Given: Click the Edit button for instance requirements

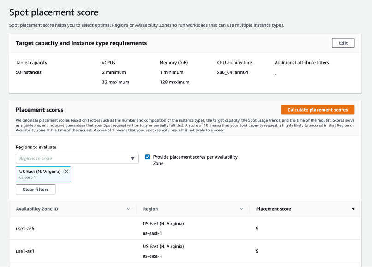Looking at the screenshot, I should coord(343,43).
